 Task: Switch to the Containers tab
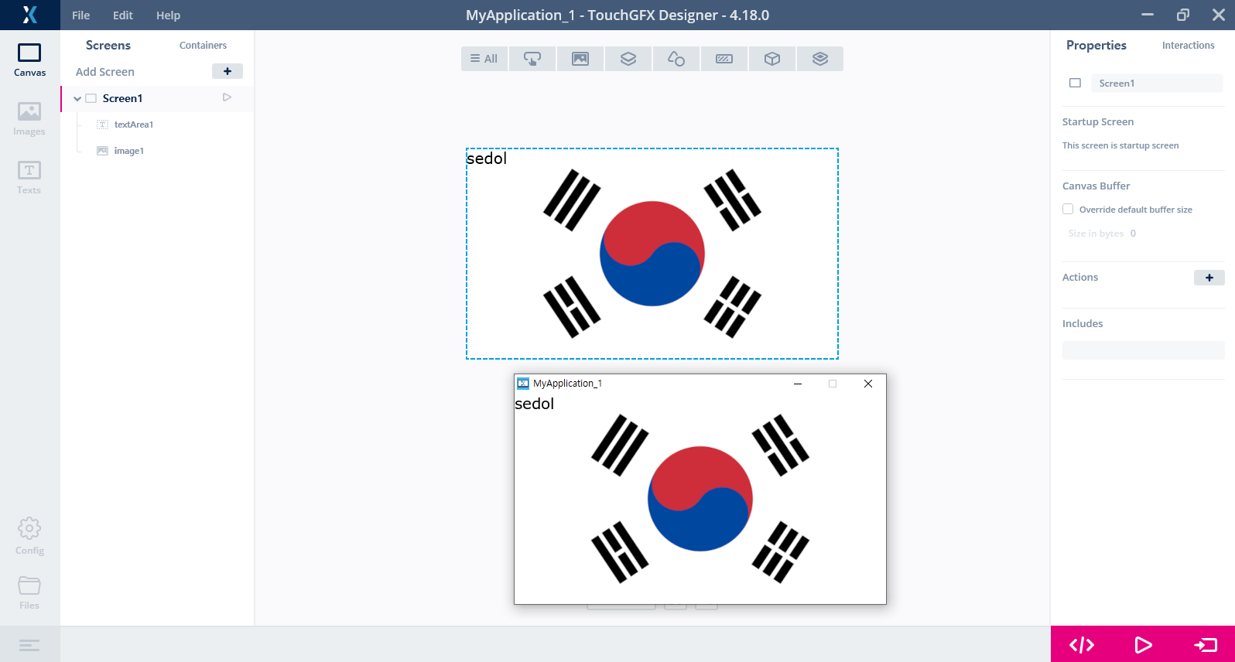(x=203, y=46)
